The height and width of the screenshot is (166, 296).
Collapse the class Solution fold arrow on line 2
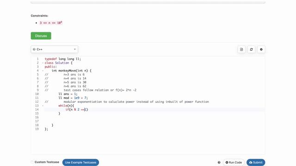tap(43, 63)
